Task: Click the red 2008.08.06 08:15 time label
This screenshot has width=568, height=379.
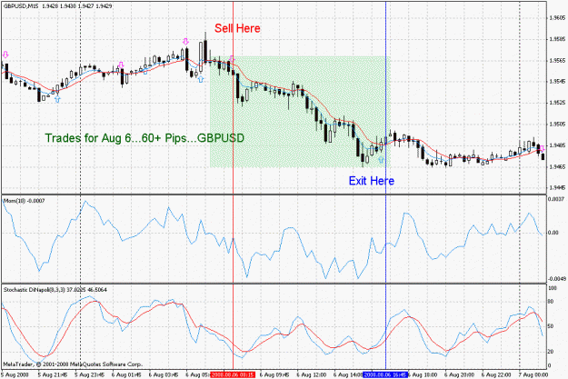Action: pos(233,374)
